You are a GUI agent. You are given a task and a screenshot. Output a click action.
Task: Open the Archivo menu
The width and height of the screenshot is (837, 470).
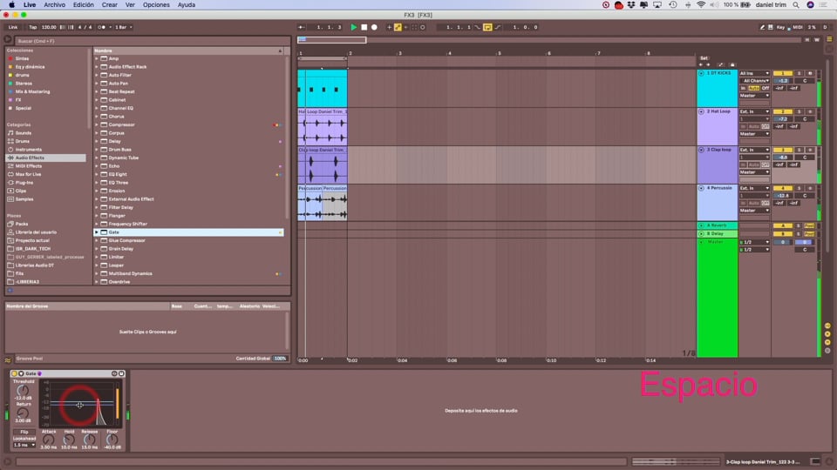54,5
